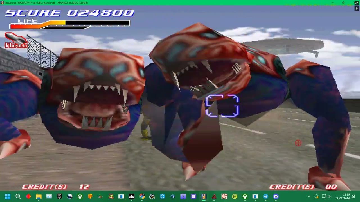Toggle the microphone overlay button
Screen dimensions: 360x202
(x=357, y=8)
